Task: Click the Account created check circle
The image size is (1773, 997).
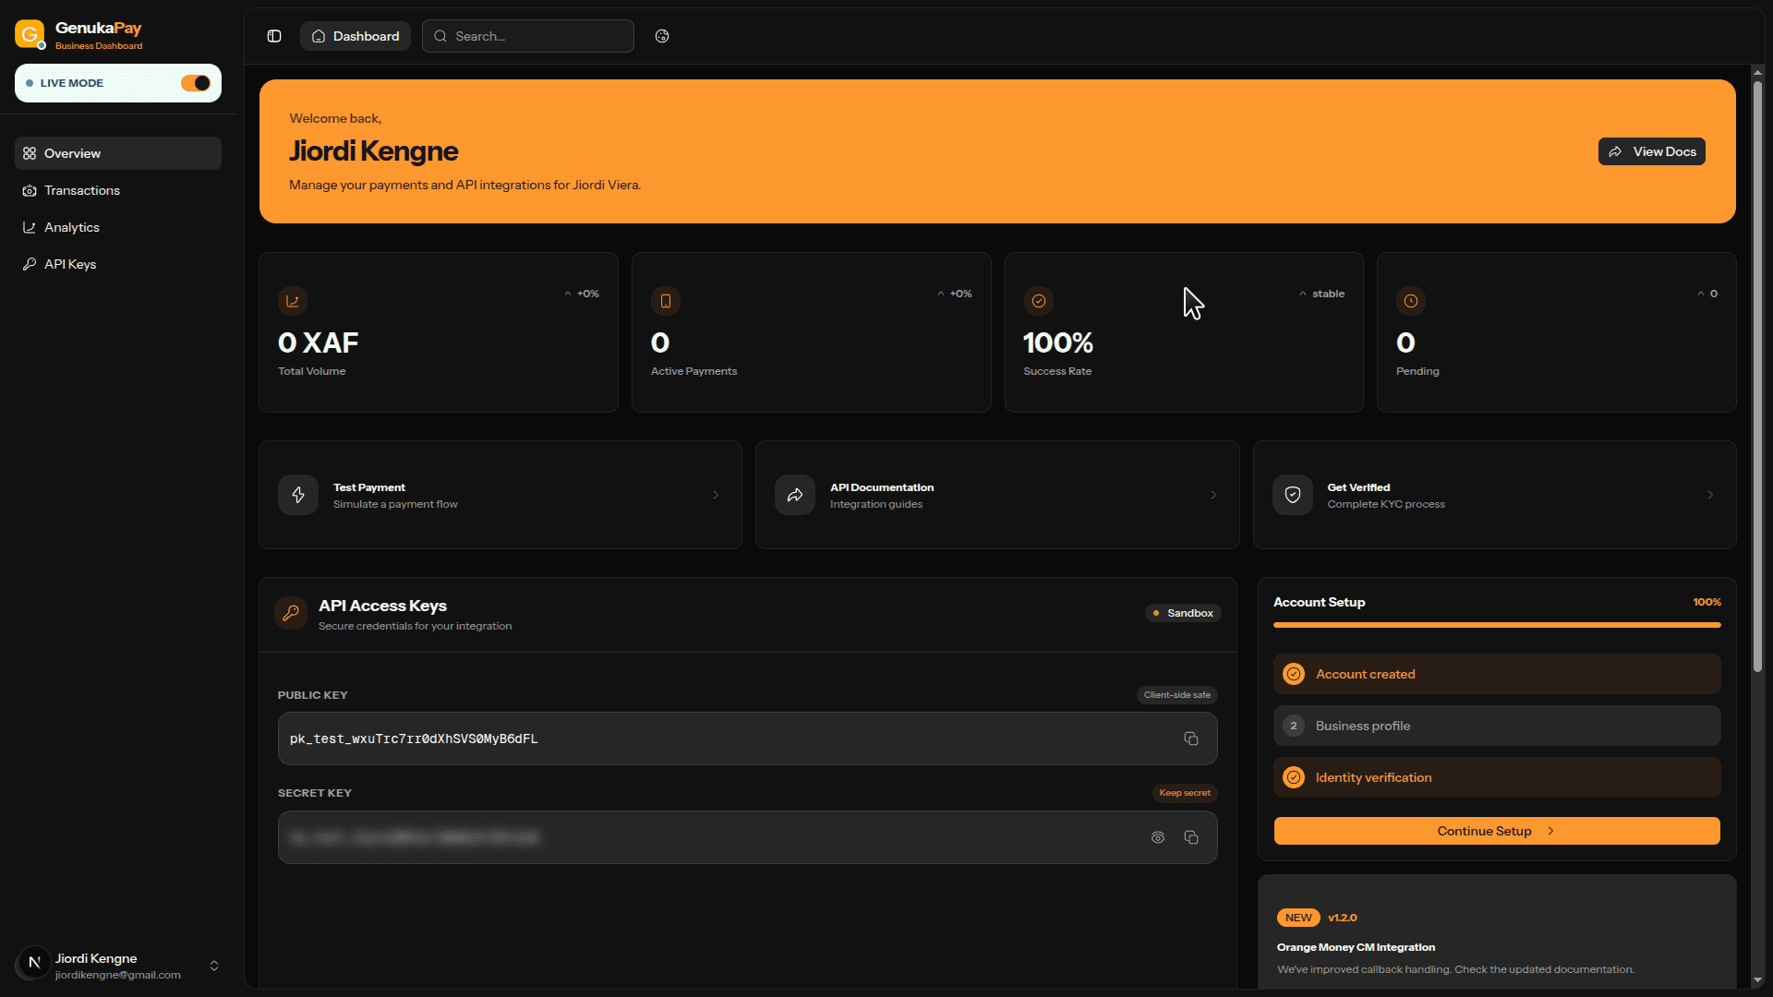Action: [1294, 674]
